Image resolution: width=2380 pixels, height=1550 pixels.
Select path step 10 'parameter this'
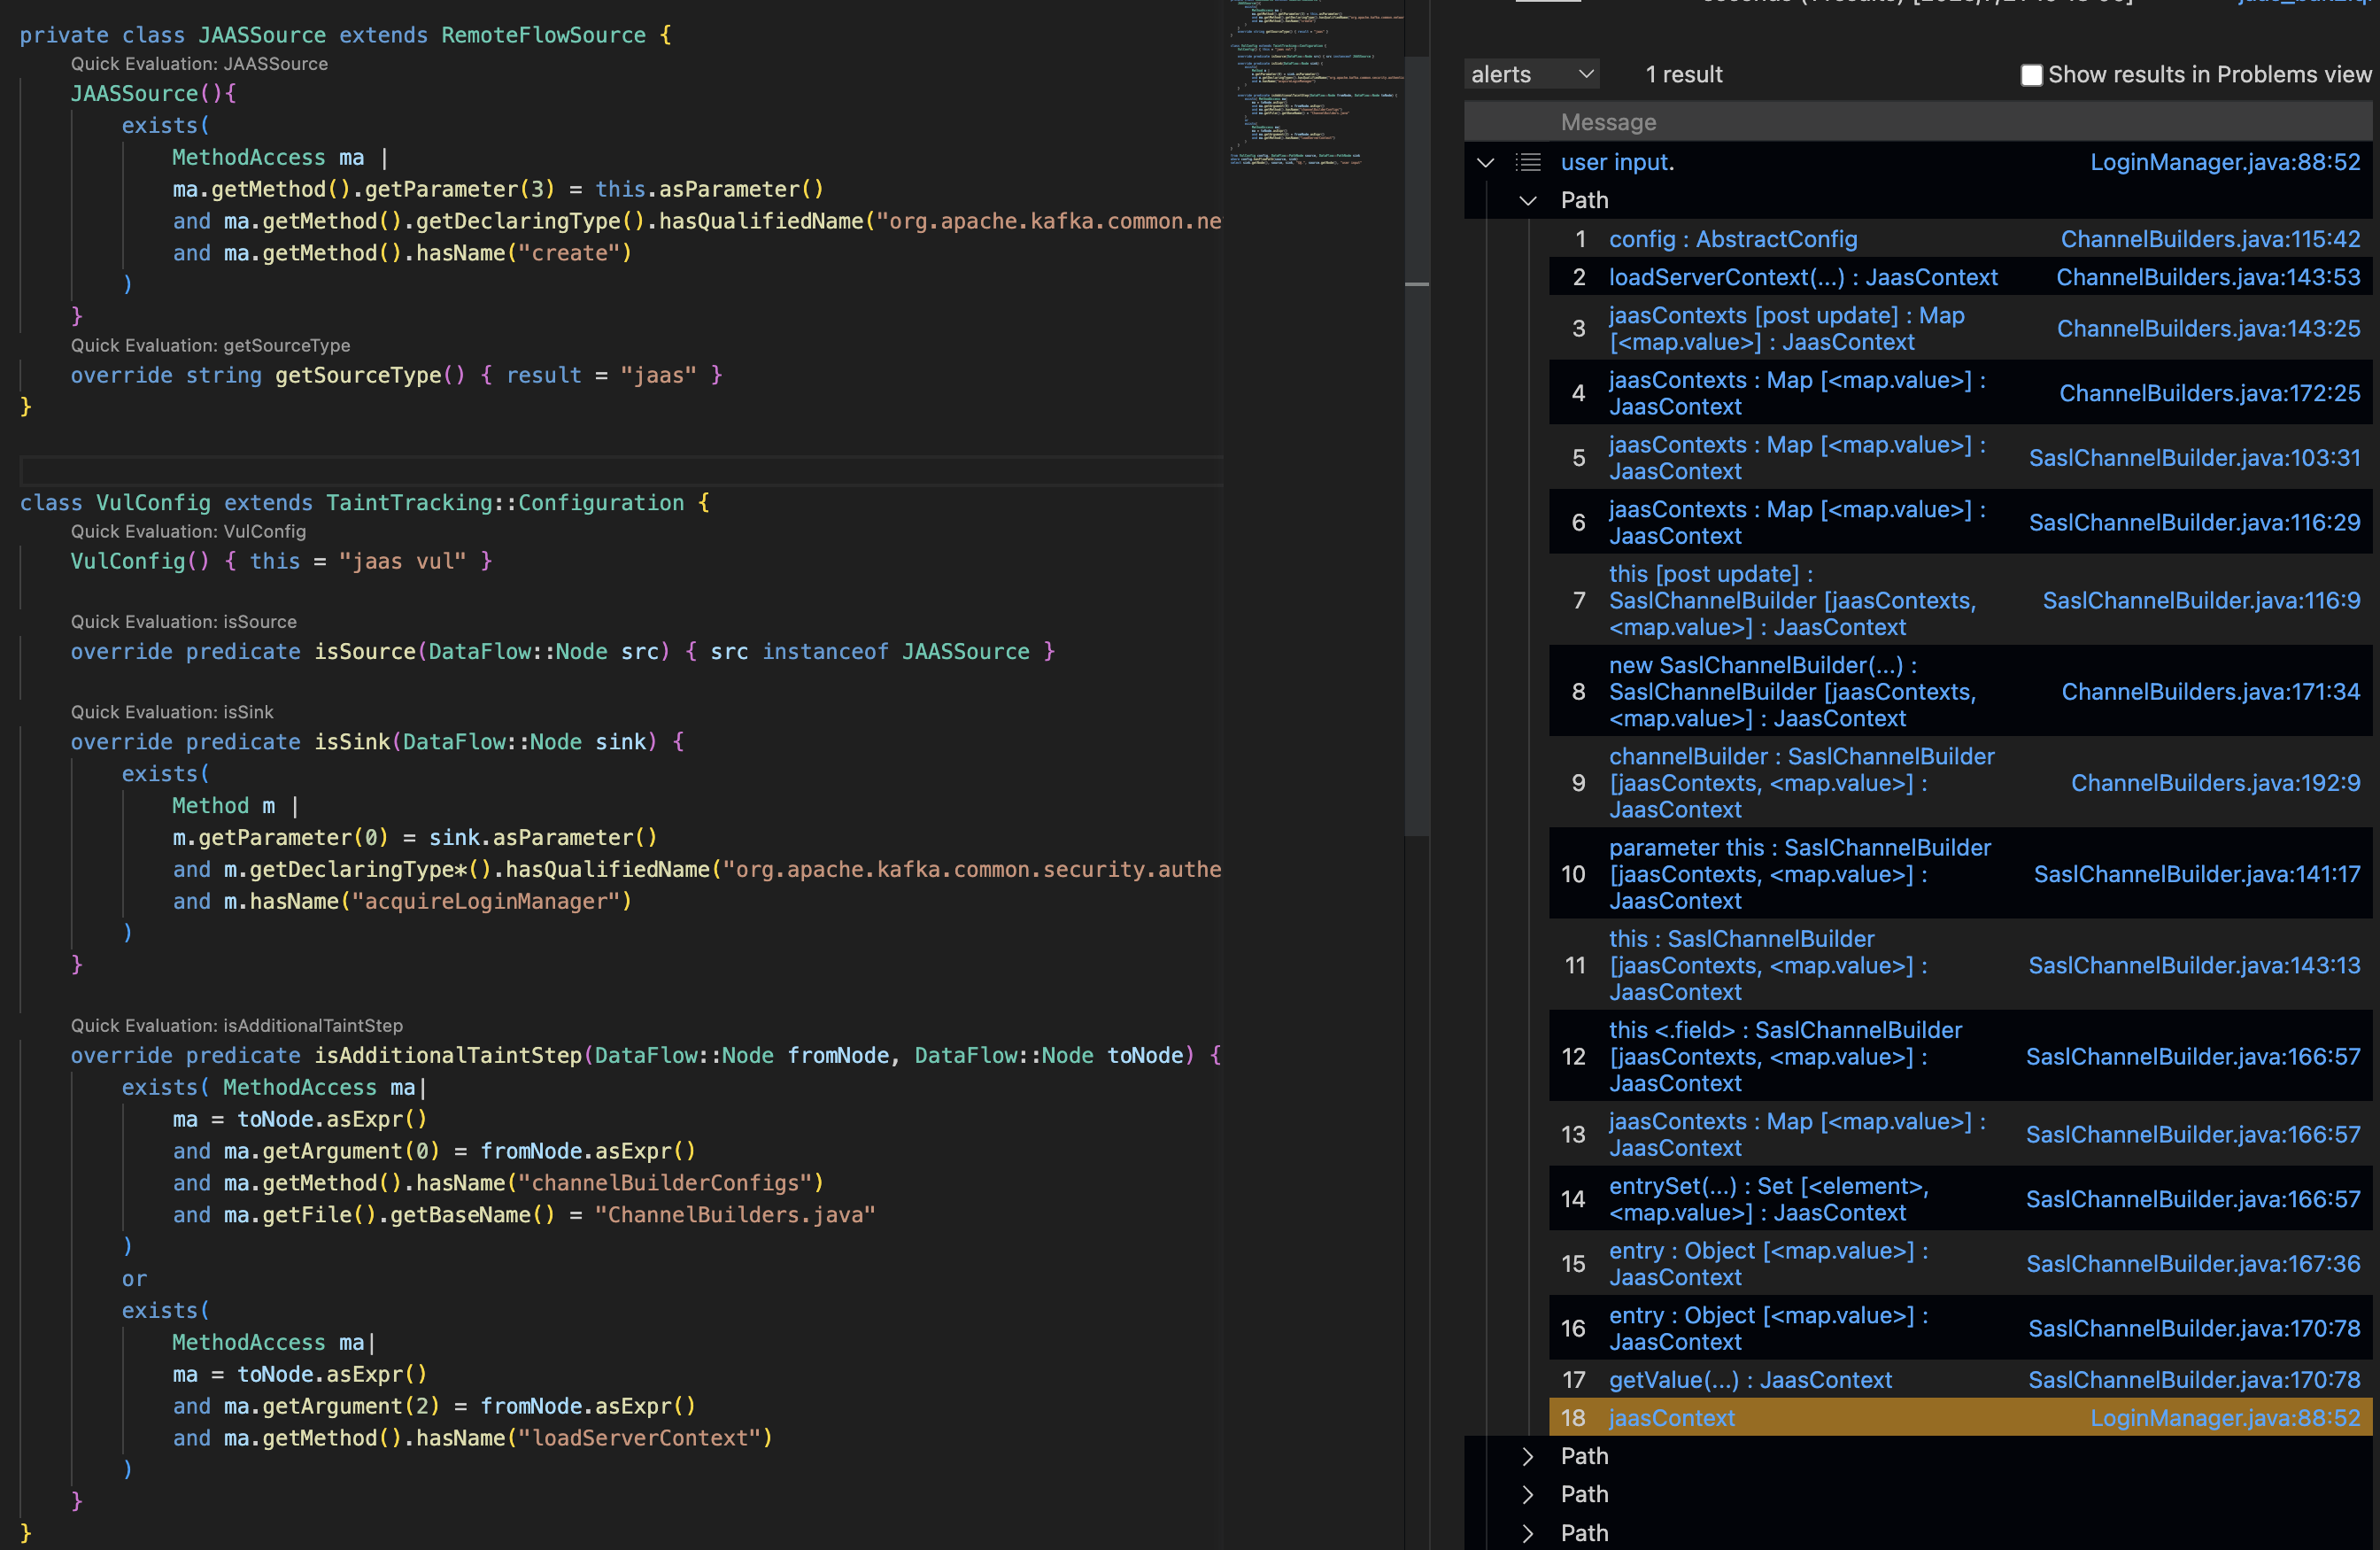click(1800, 874)
